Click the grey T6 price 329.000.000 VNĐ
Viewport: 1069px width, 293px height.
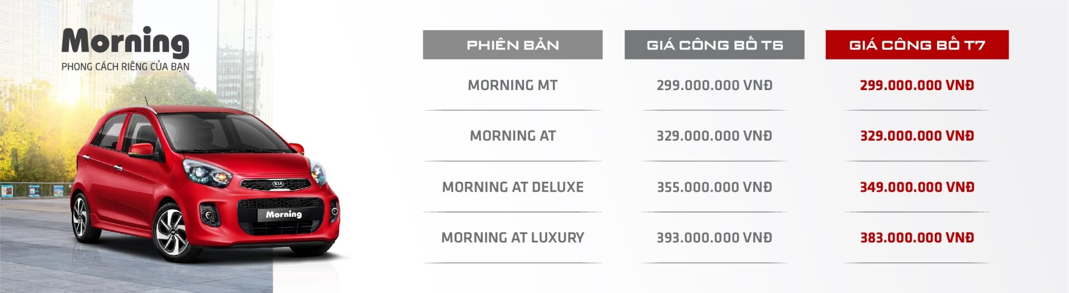714,136
